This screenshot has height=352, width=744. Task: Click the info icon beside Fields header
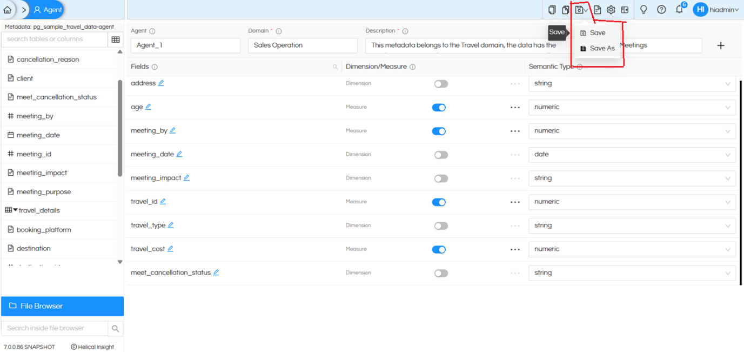tap(155, 67)
